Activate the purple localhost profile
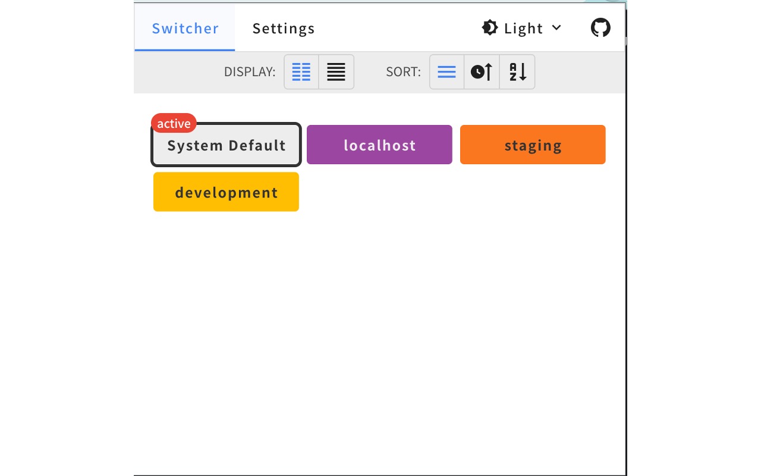The width and height of the screenshot is (761, 476). (379, 145)
